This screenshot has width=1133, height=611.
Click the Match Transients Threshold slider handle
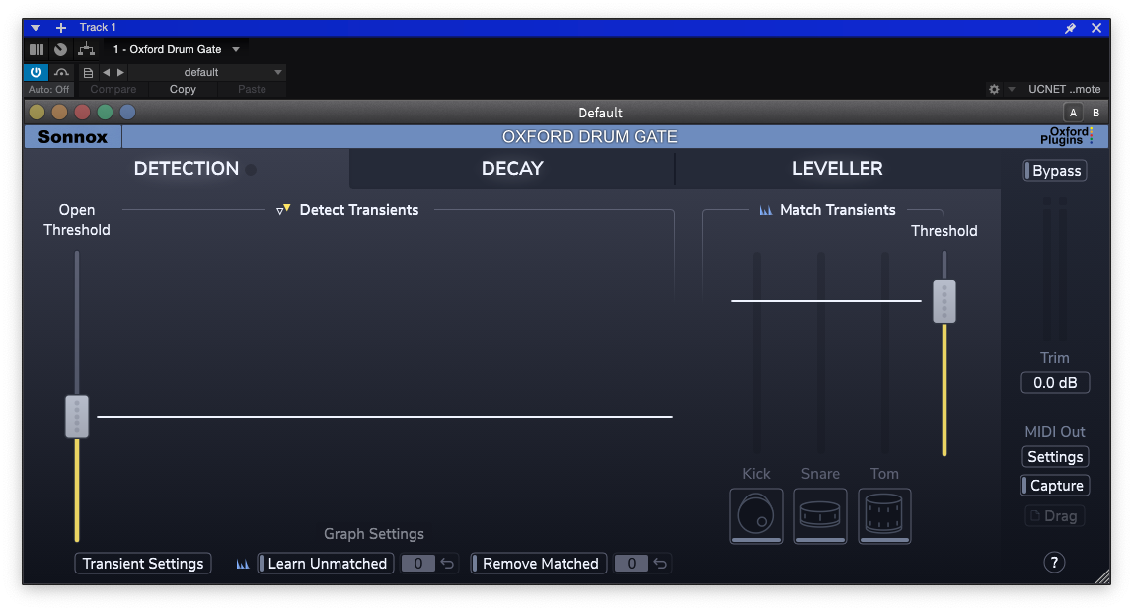[944, 301]
